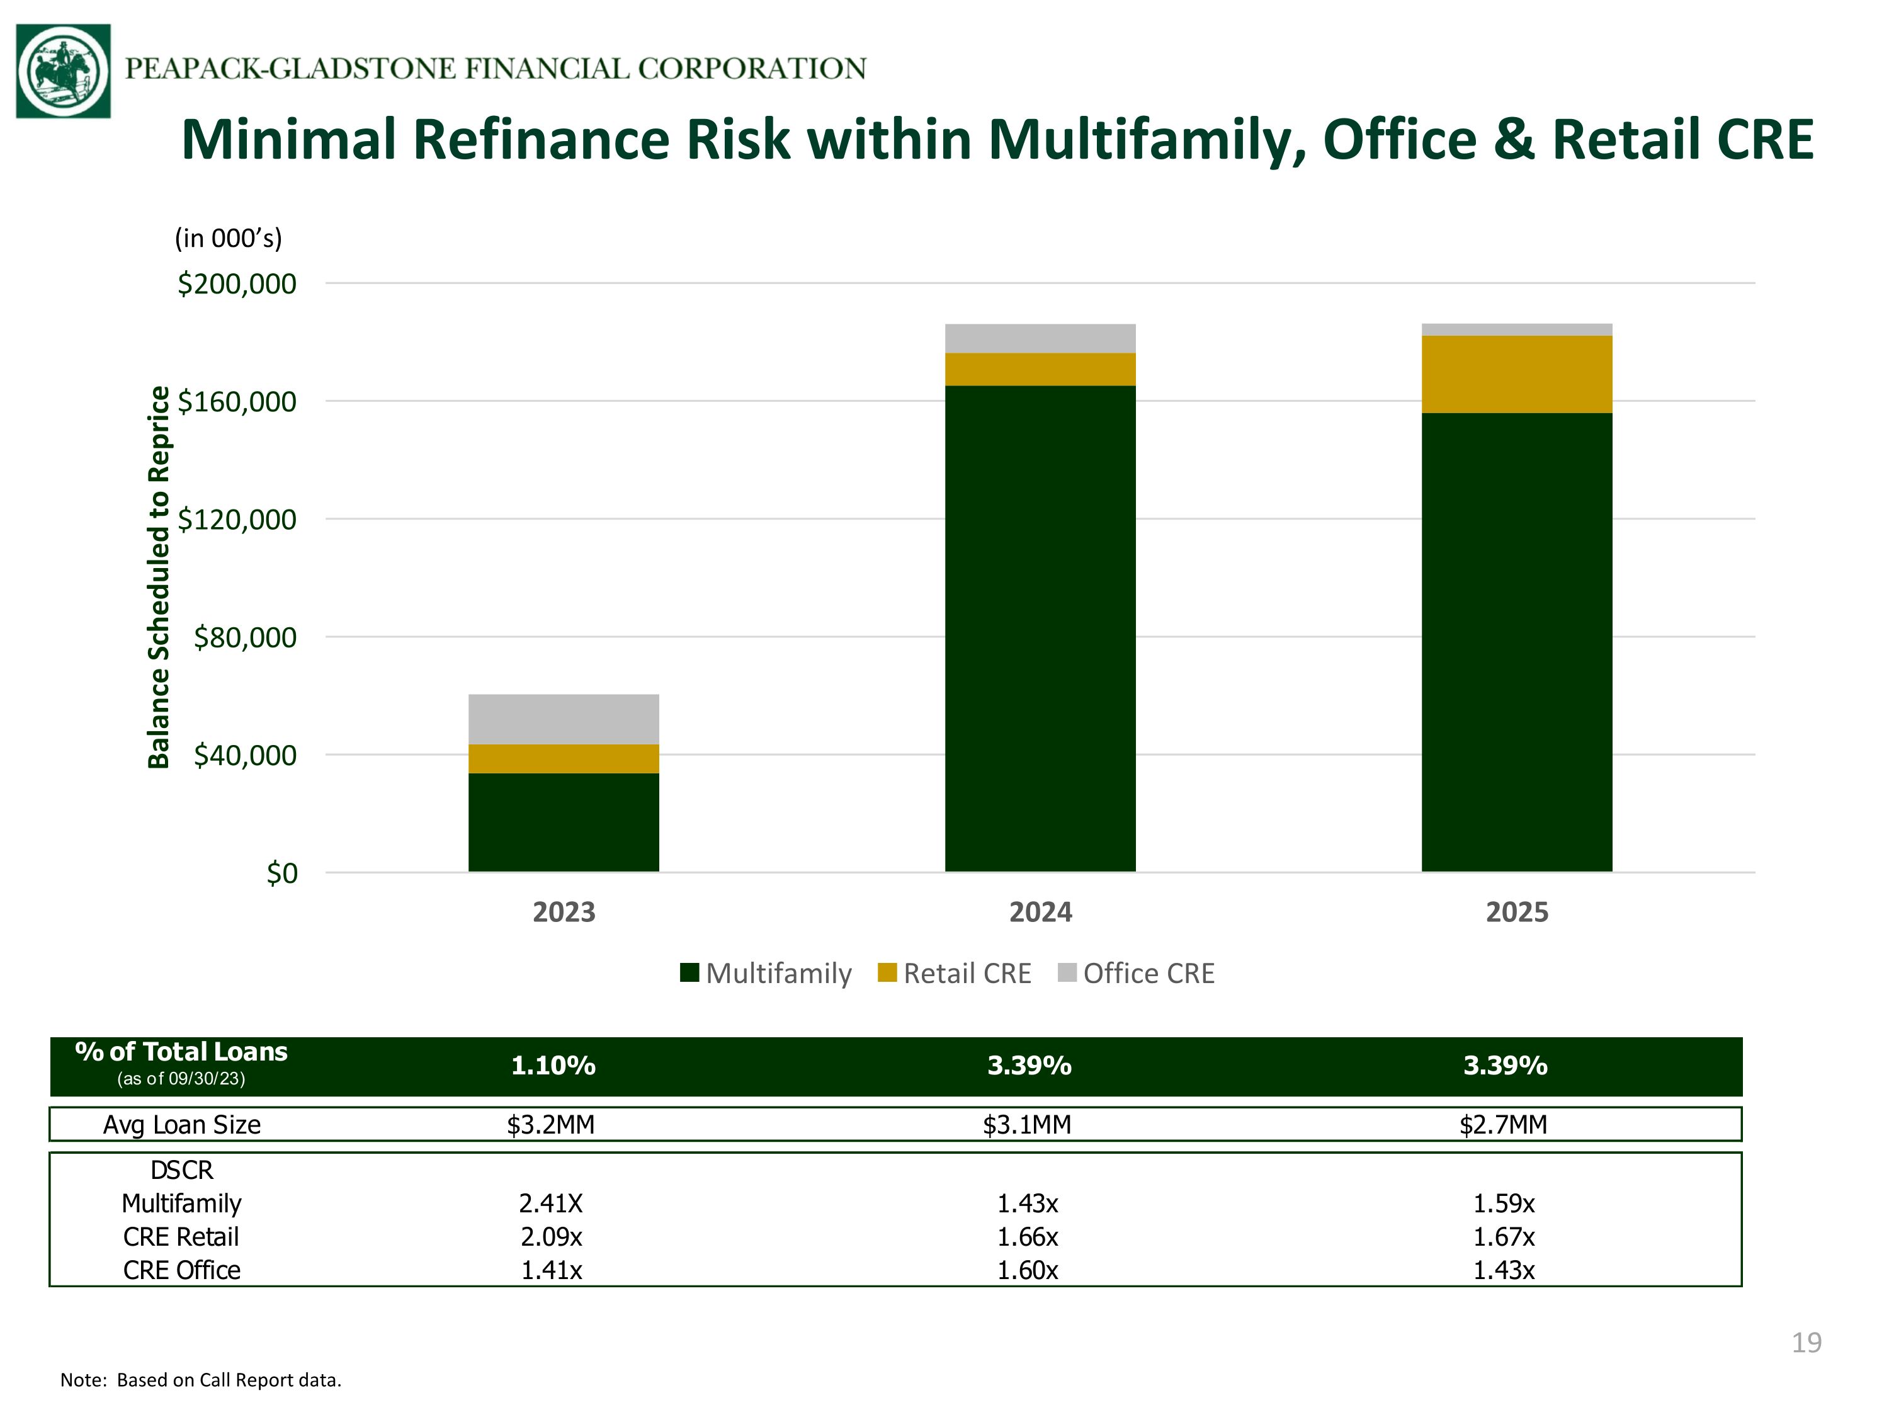Click the 'DSCR' section label
1889x1417 pixels.
click(x=181, y=1170)
